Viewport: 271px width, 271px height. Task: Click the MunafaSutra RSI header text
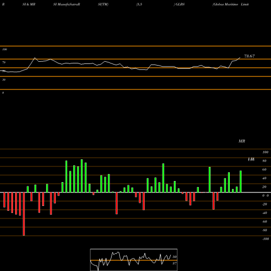click(x=67, y=4)
